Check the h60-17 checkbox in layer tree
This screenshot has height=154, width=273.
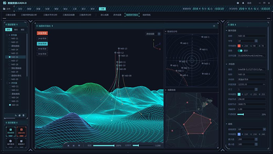[10, 61]
